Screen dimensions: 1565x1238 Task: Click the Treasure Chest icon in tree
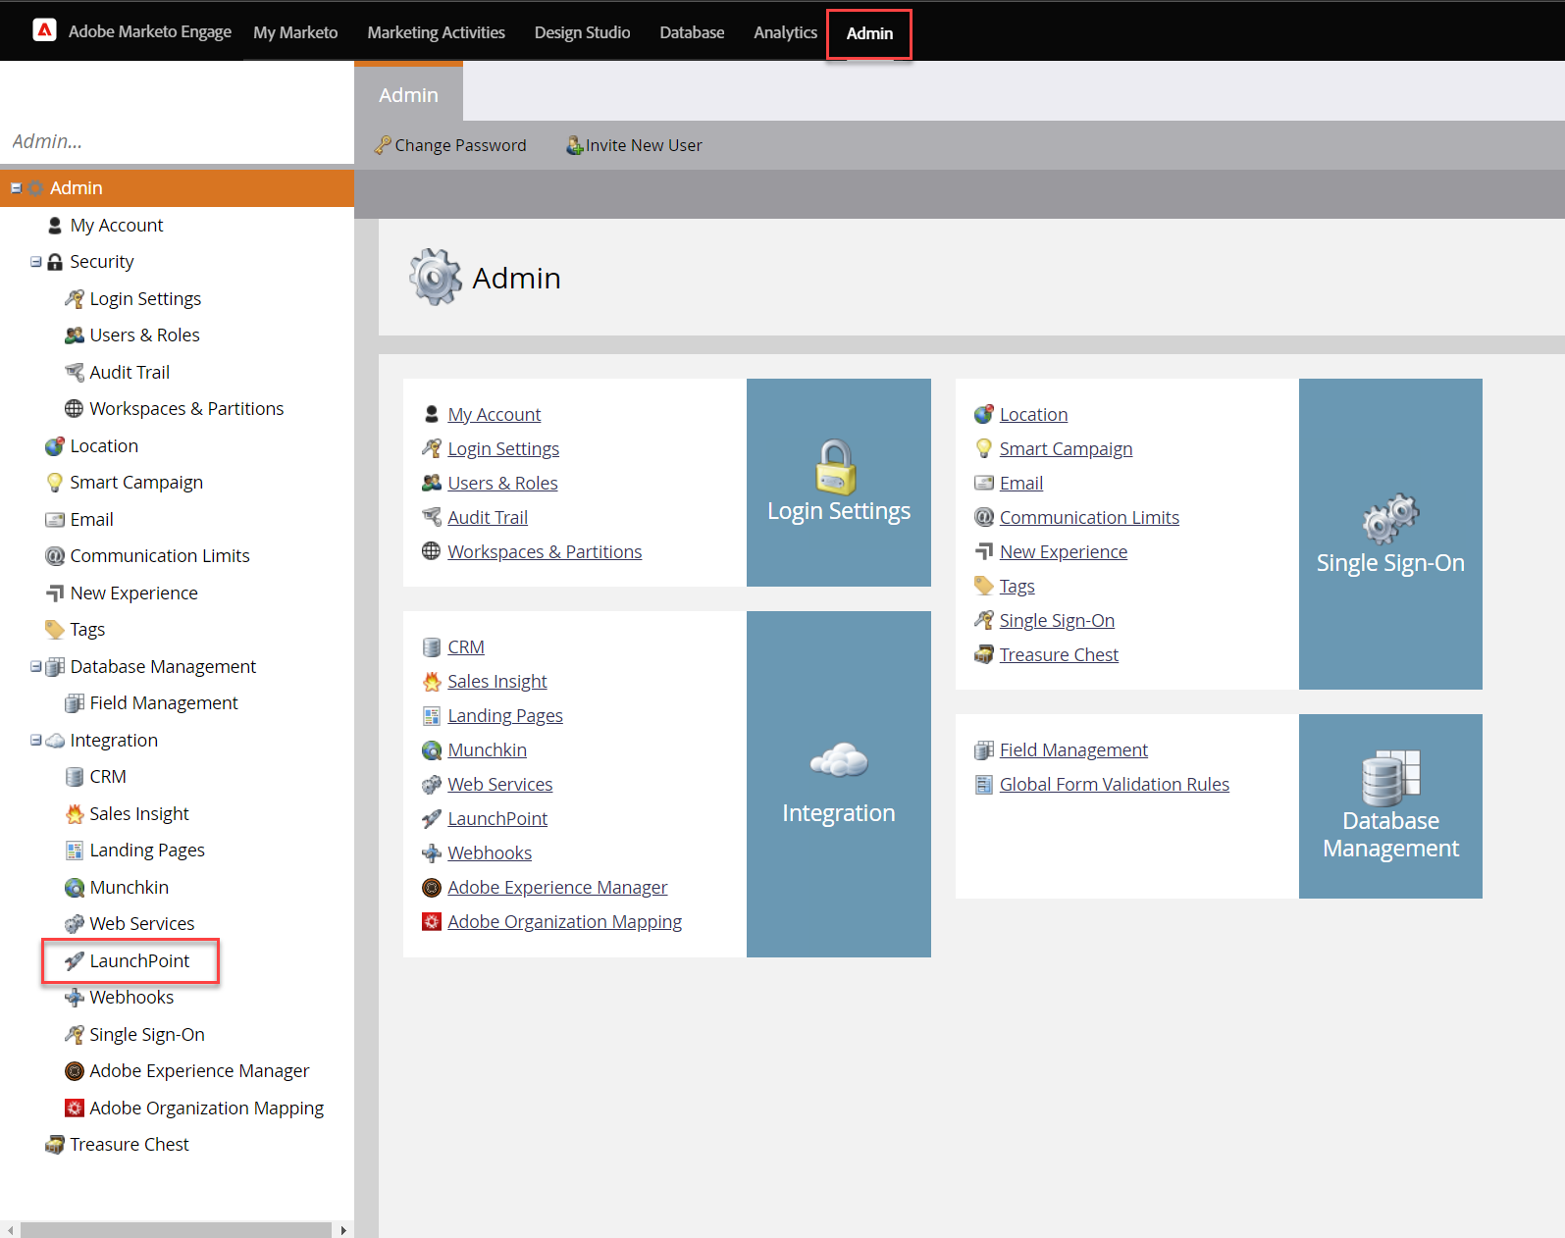pyautogui.click(x=55, y=1145)
